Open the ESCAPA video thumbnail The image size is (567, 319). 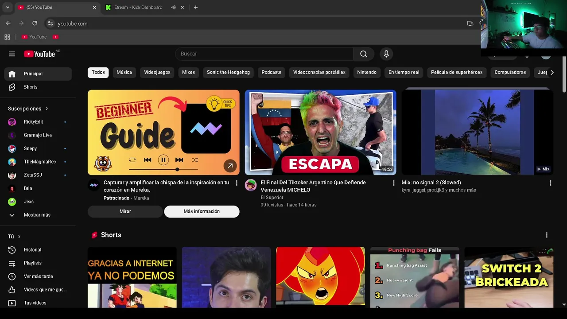coord(321,132)
